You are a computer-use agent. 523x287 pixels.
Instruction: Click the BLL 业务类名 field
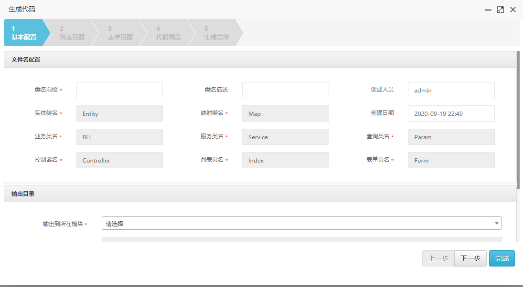click(119, 137)
